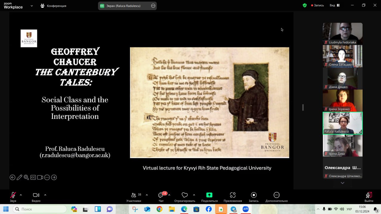Open Отреагировать reactions heart
Image resolution: width=381 pixels, height=214 pixels.
click(x=185, y=197)
